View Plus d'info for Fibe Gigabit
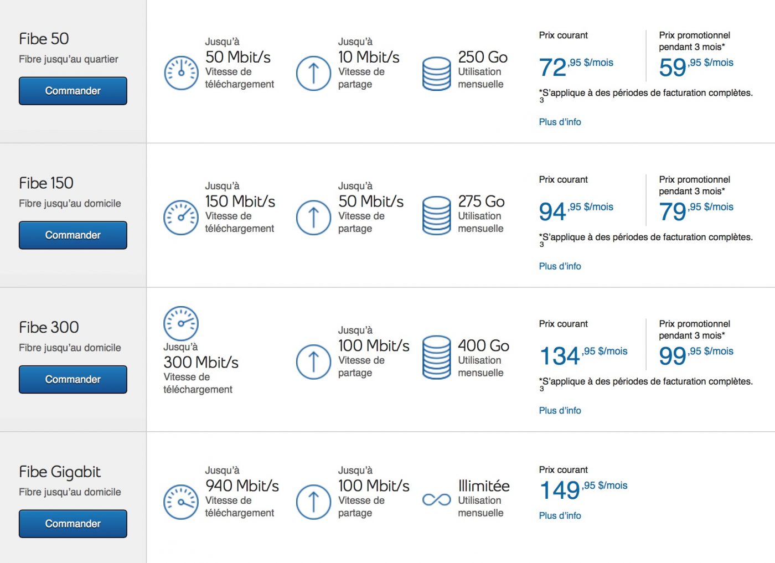This screenshot has height=563, width=775. click(x=560, y=516)
